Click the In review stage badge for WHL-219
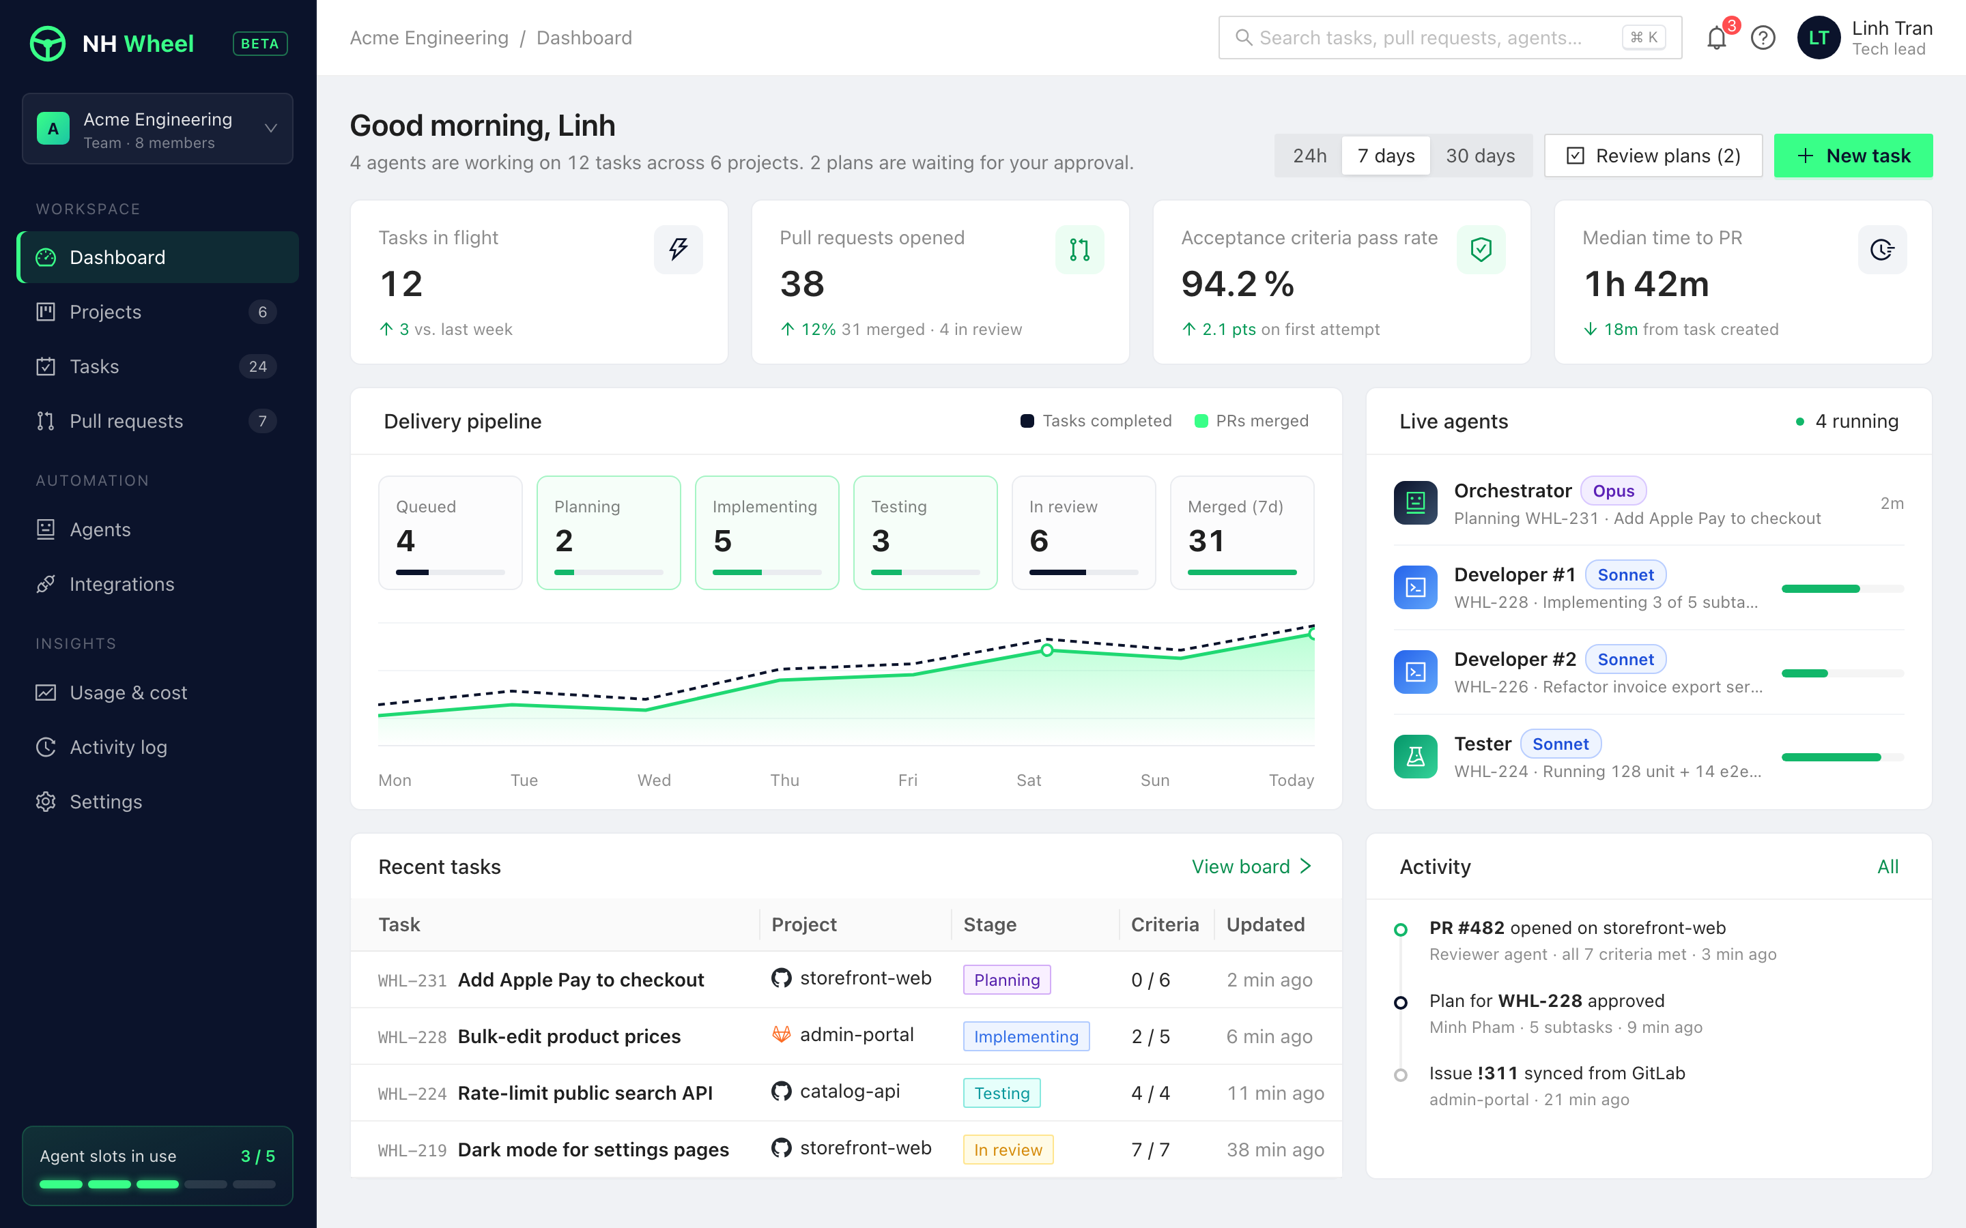 [1008, 1150]
